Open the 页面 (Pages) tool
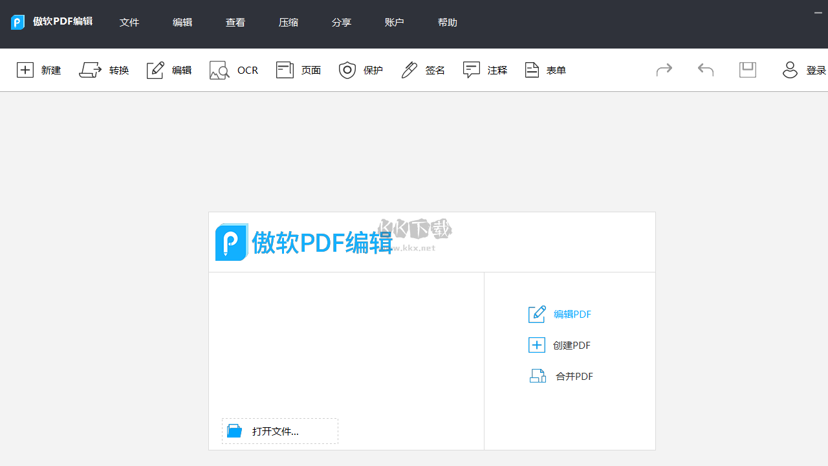 [x=298, y=70]
